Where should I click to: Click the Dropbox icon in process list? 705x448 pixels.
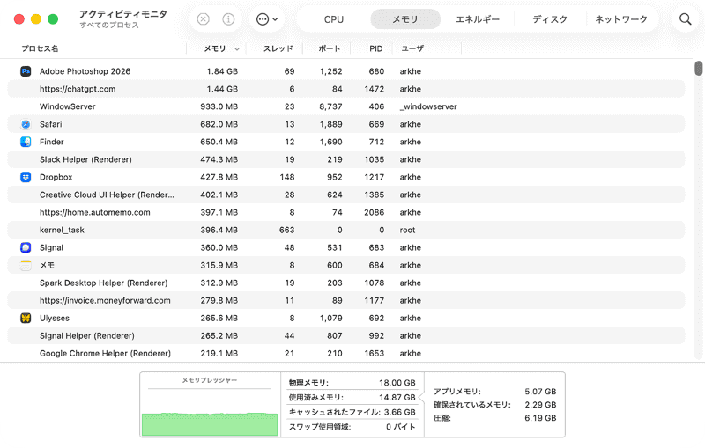pos(26,177)
